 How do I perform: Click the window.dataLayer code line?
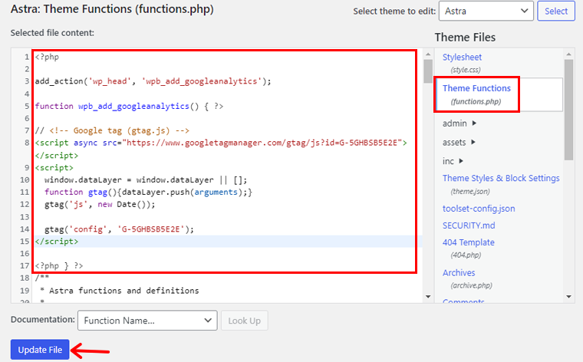coord(146,180)
